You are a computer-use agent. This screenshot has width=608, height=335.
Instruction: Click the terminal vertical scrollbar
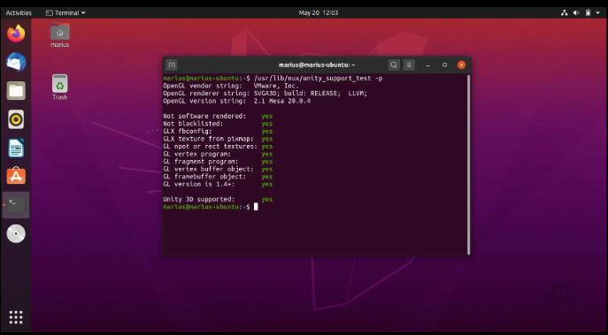point(468,164)
